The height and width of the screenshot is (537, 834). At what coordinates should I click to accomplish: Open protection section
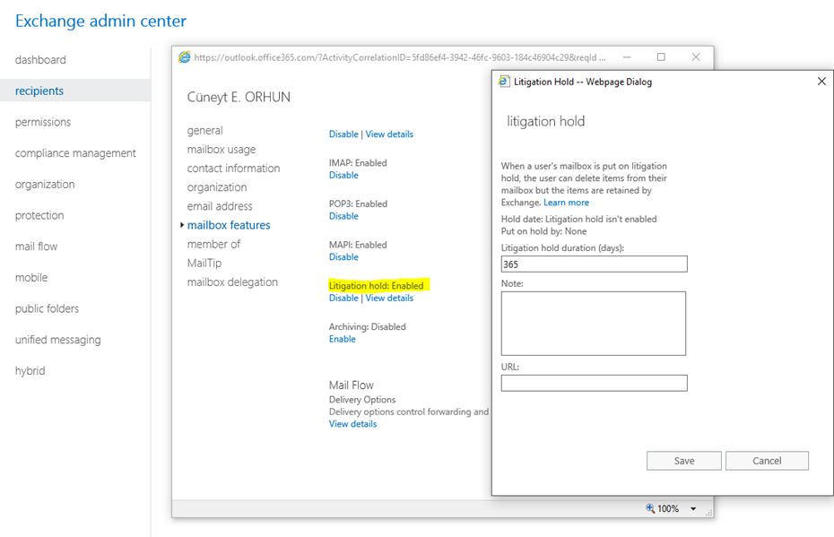pos(39,215)
